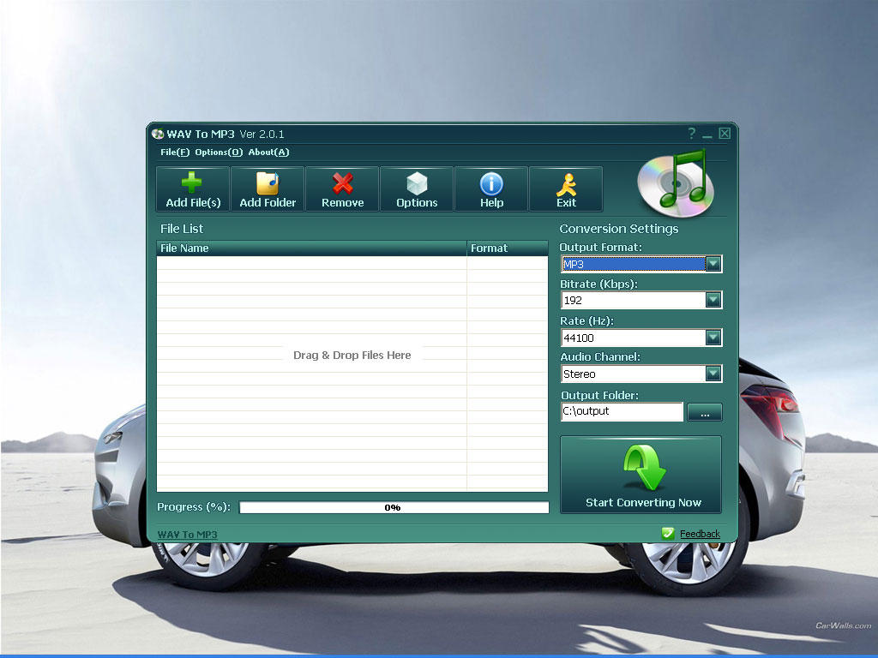Click the Drag & Drop Files Here area

click(352, 356)
